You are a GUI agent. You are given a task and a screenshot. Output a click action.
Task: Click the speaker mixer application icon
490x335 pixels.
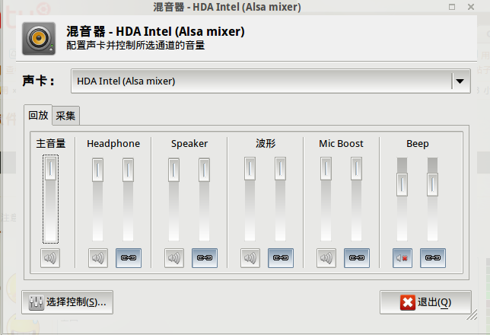click(x=39, y=39)
